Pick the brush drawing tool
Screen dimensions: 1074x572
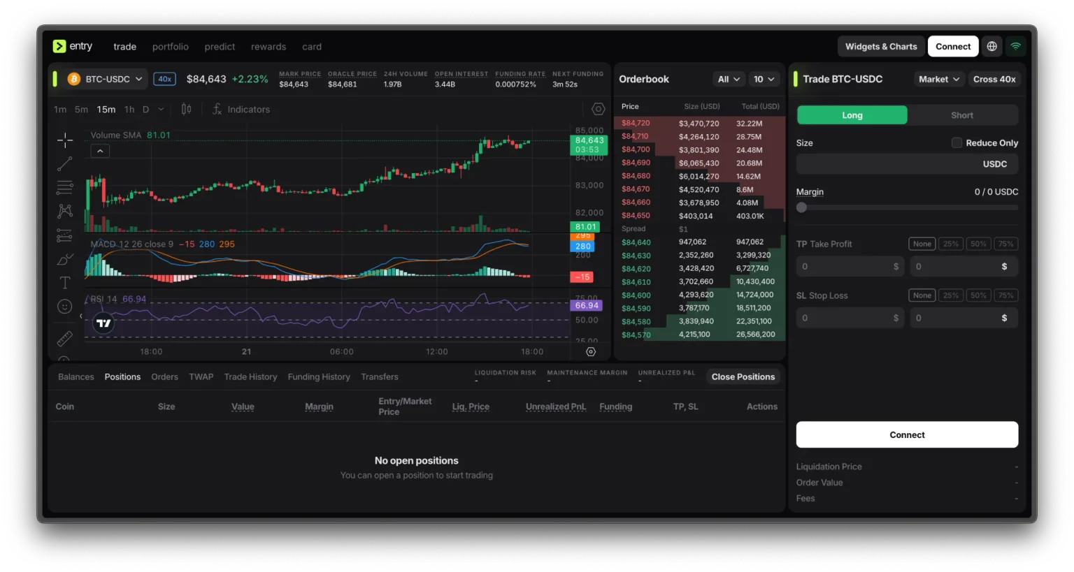pyautogui.click(x=65, y=259)
